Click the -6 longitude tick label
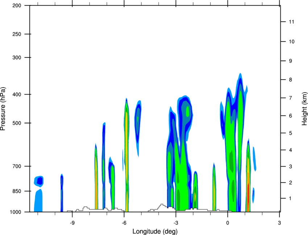Viewport: 308px width, 235px height. 124,223
